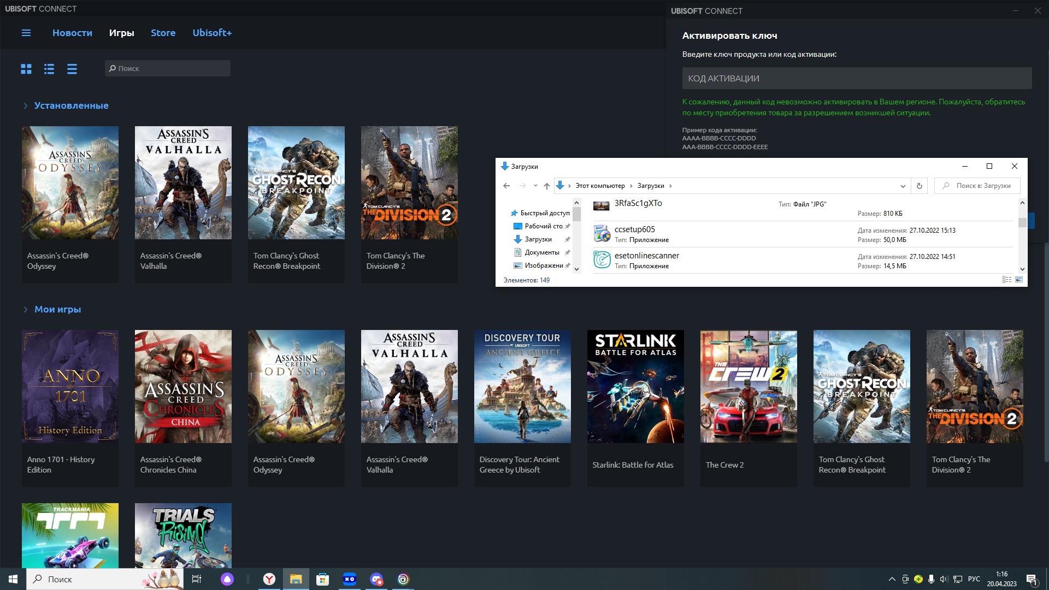Open installed Assassin's Creed Valhalla cover
Viewport: 1049px width, 590px height.
pos(183,182)
